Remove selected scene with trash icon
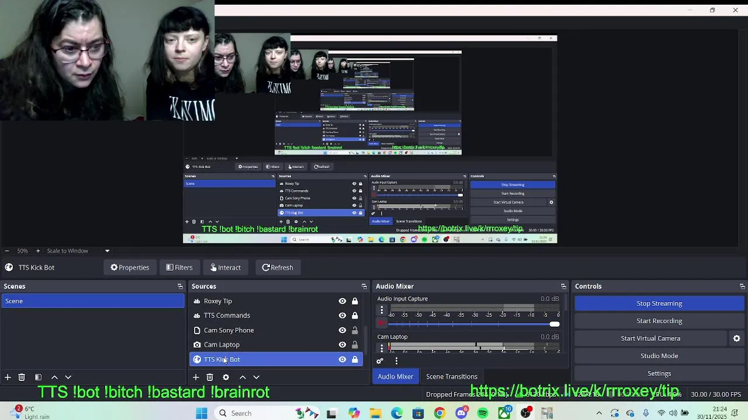748x420 pixels. [x=22, y=377]
